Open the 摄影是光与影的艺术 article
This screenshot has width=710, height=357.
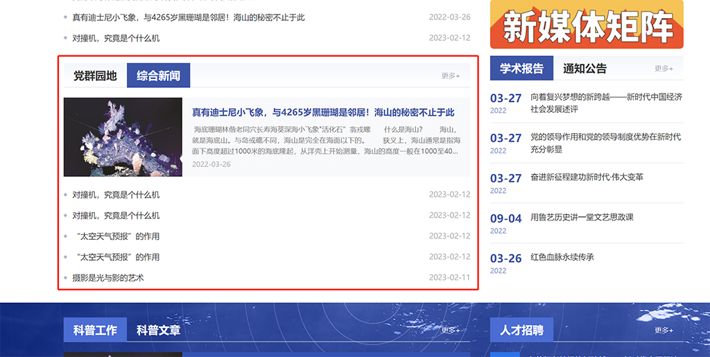[107, 278]
